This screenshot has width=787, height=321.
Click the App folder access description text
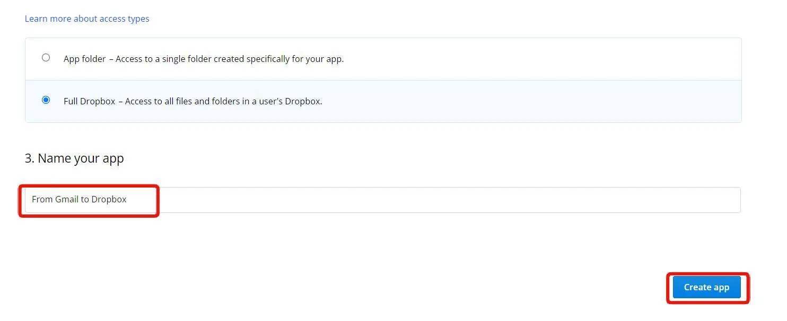pos(204,59)
